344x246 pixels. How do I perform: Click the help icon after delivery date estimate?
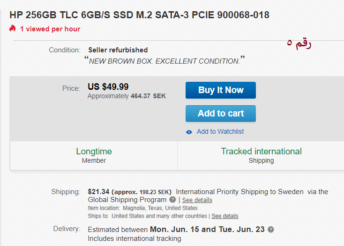271,230
